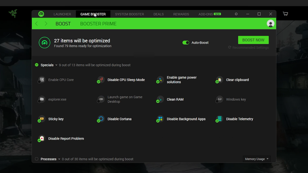Click the Disable Telemetry icon
308x173 pixels.
(219, 119)
